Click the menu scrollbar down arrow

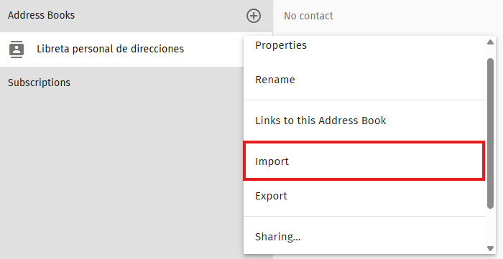point(490,248)
